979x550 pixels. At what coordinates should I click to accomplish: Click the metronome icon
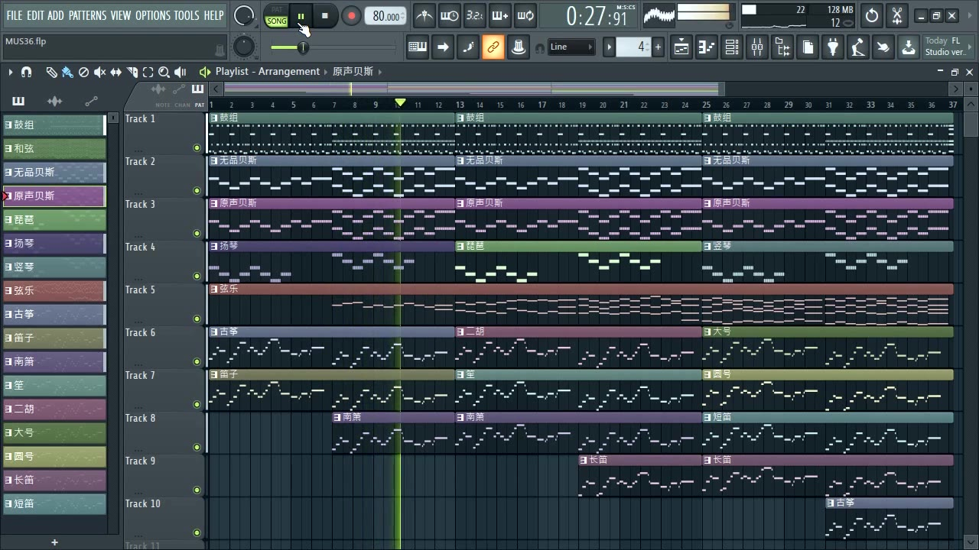coord(424,15)
